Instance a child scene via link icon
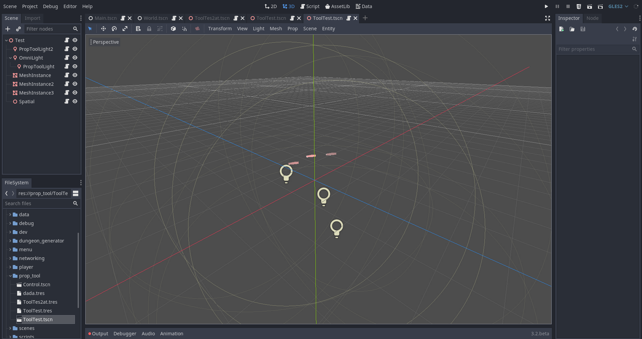The width and height of the screenshot is (642, 339). [18, 29]
